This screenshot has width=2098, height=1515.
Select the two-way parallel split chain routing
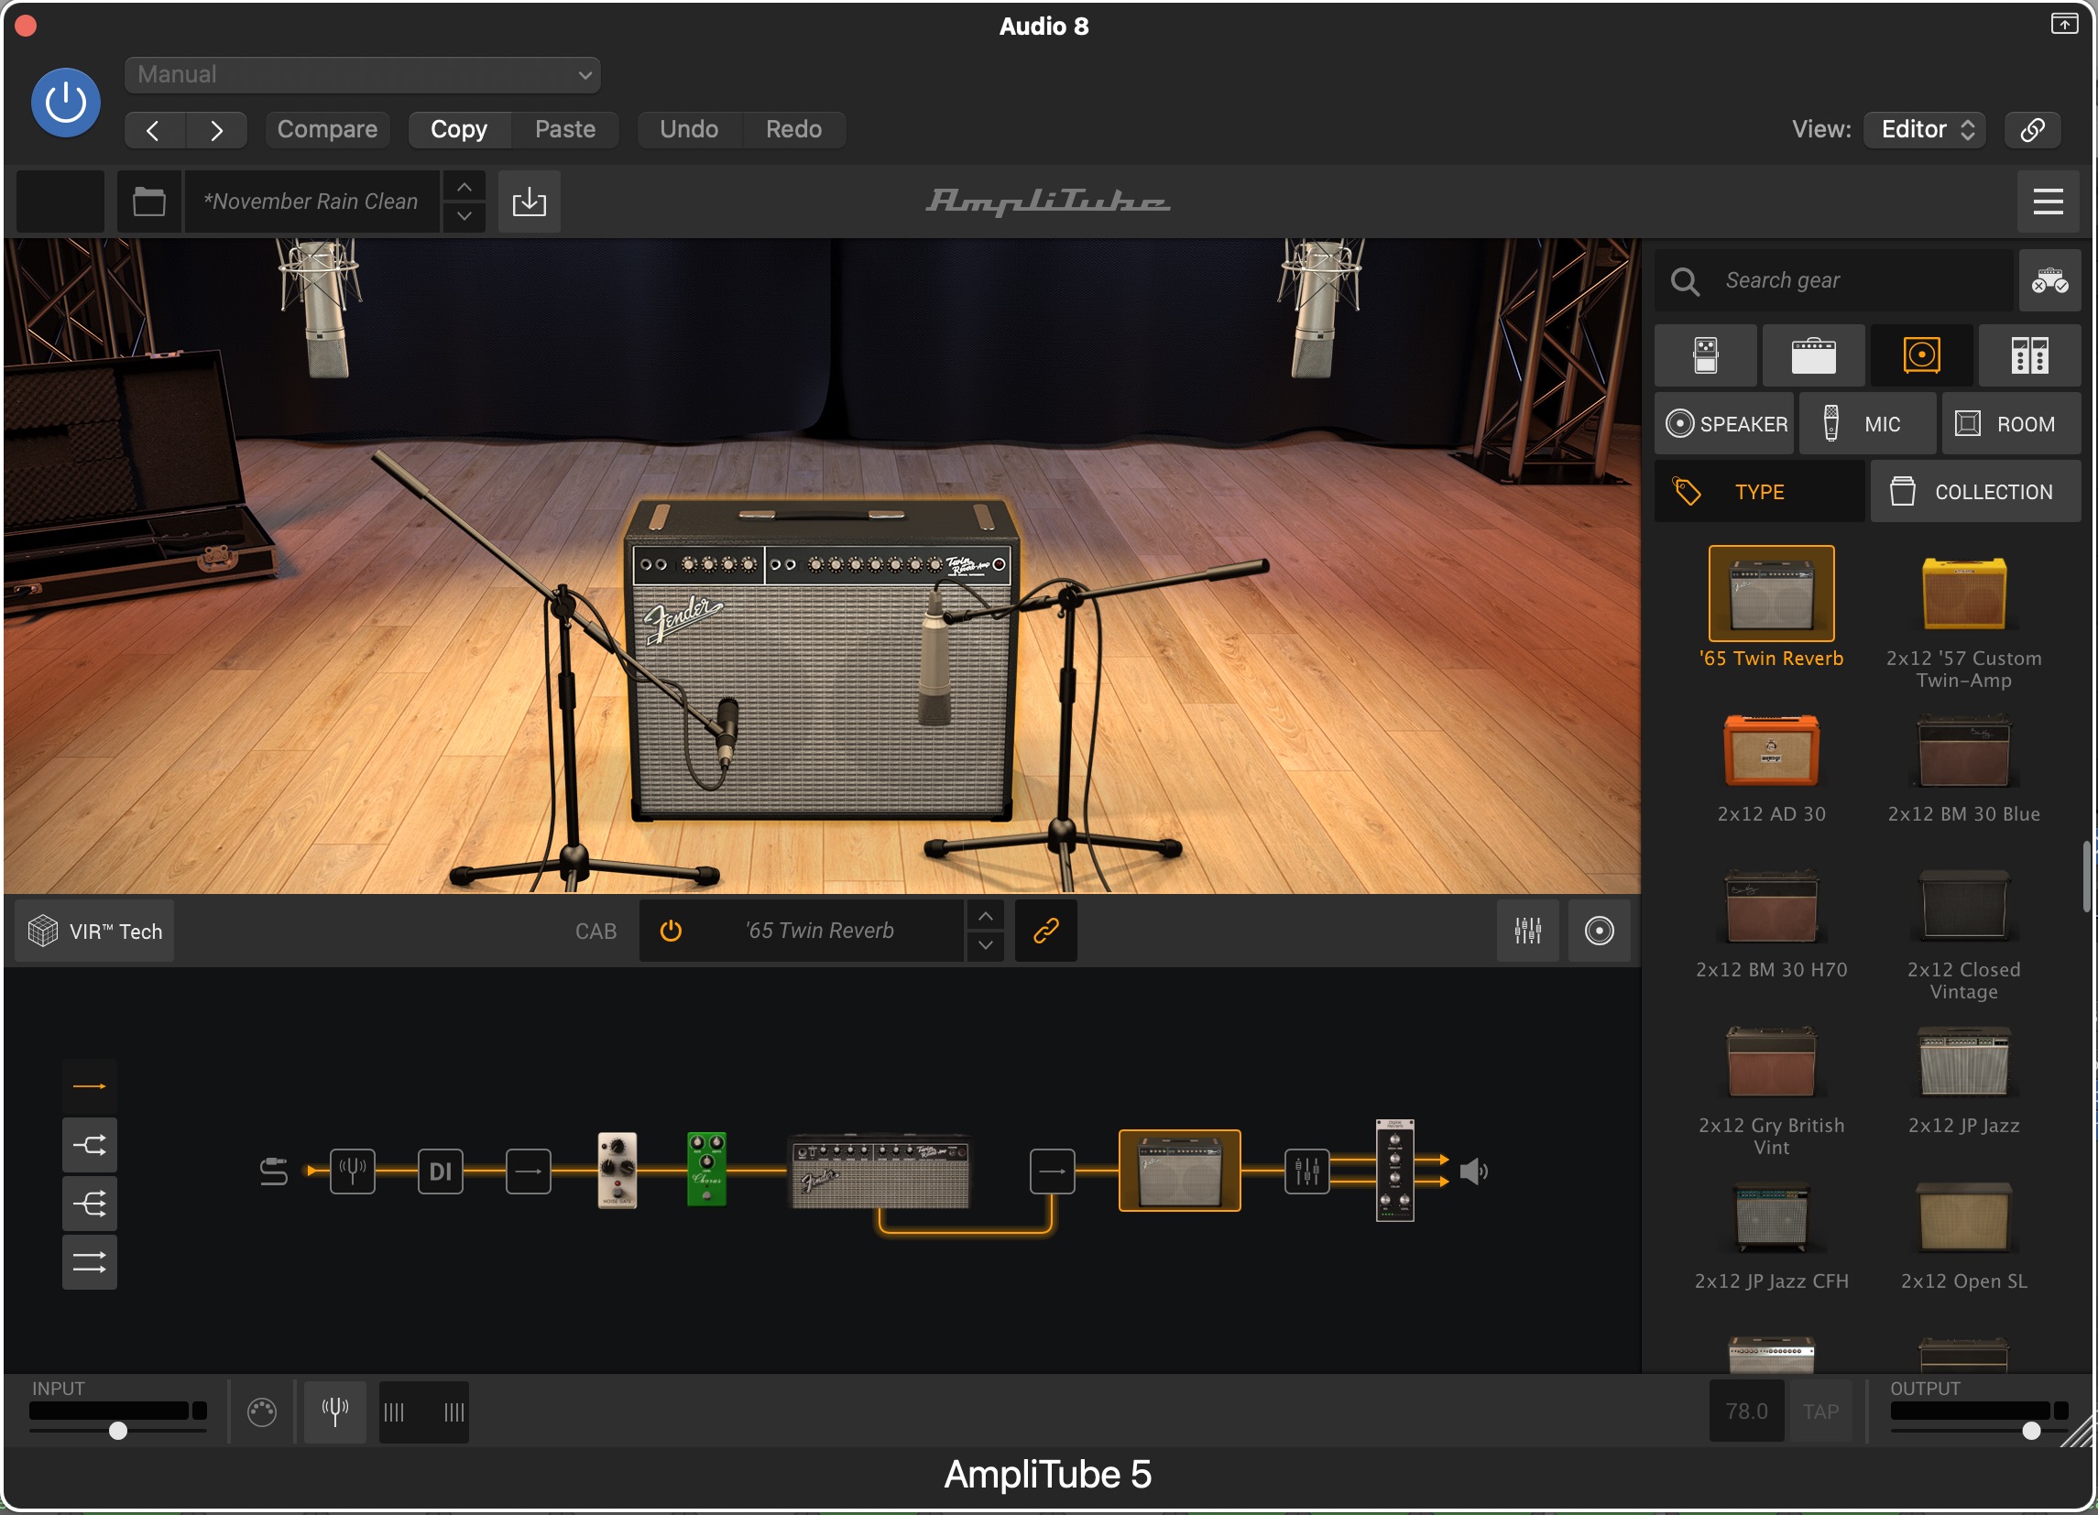[90, 1147]
